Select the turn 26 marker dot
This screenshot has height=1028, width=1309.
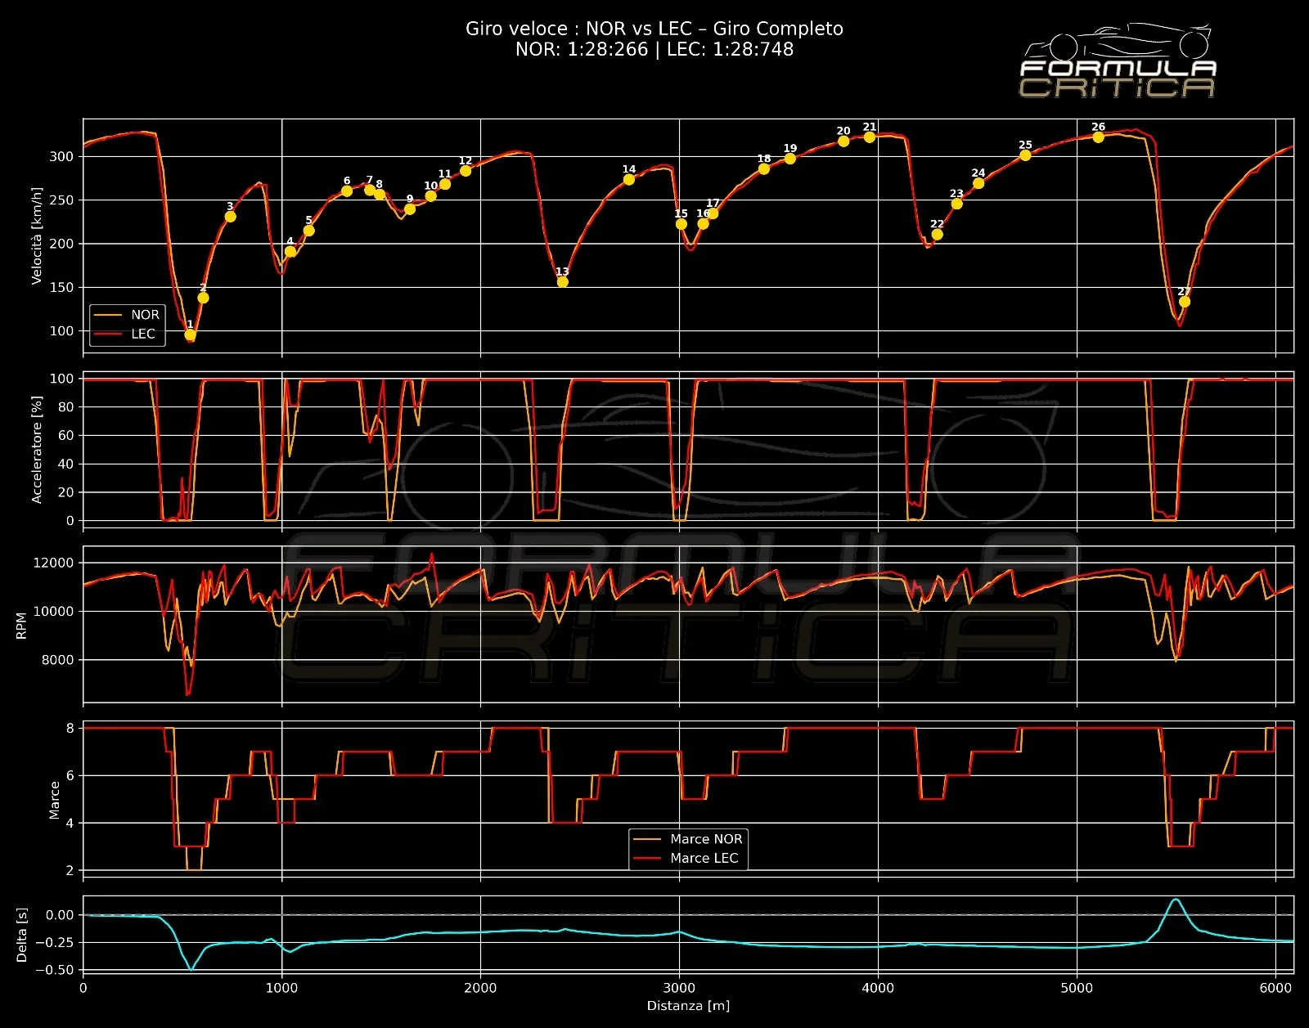[x=1098, y=137]
